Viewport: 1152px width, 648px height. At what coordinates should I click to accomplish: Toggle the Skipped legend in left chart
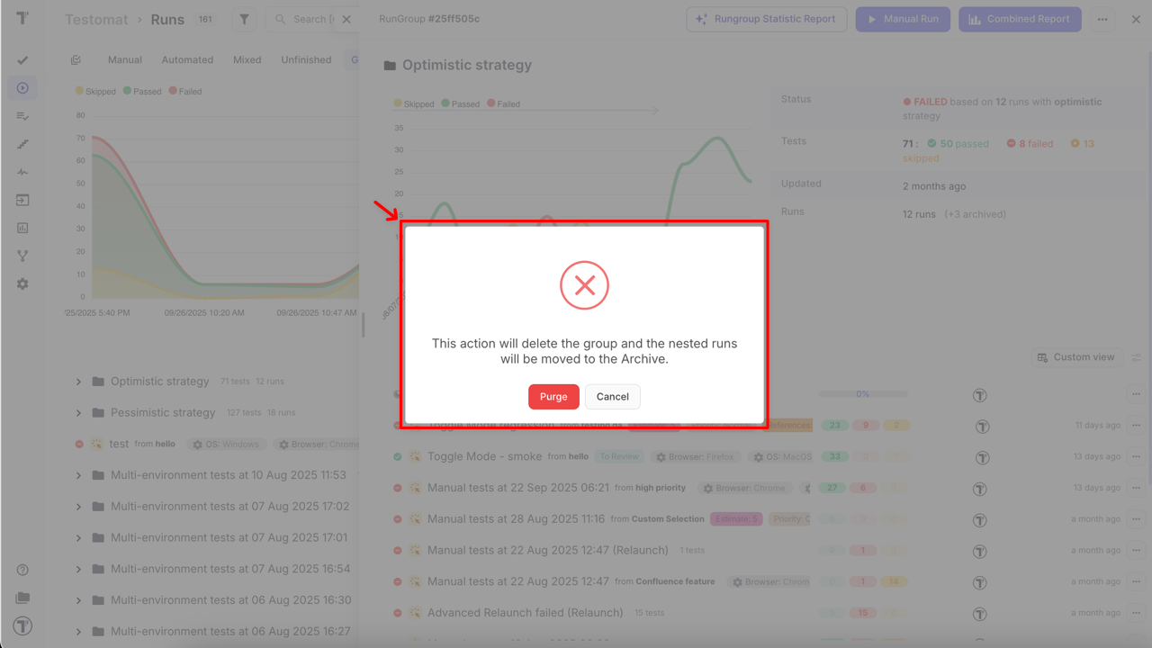pos(95,92)
